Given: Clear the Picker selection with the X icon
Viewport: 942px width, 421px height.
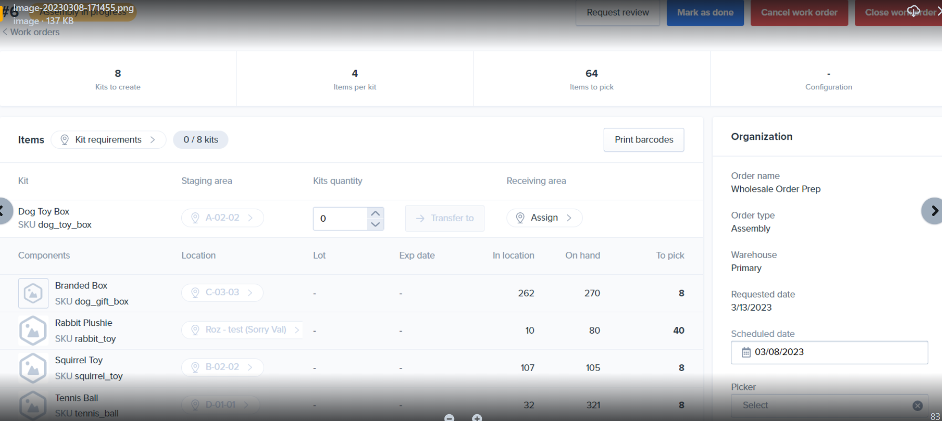Looking at the screenshot, I should [x=917, y=405].
